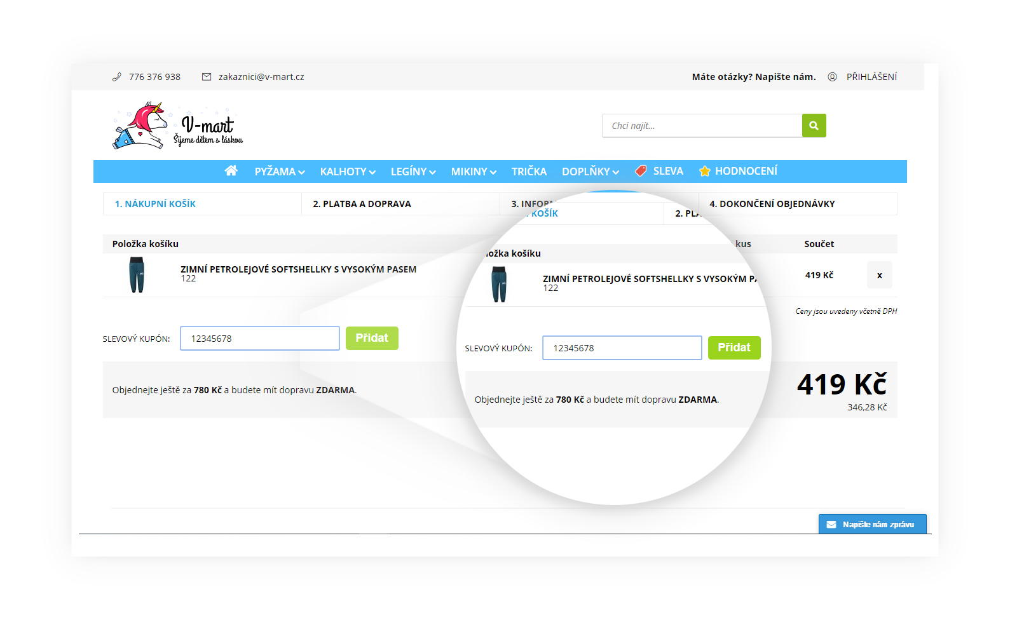Viewport: 1010px width, 620px height.
Task: Open the V-mart unicorn logo homepage
Action: [x=177, y=125]
